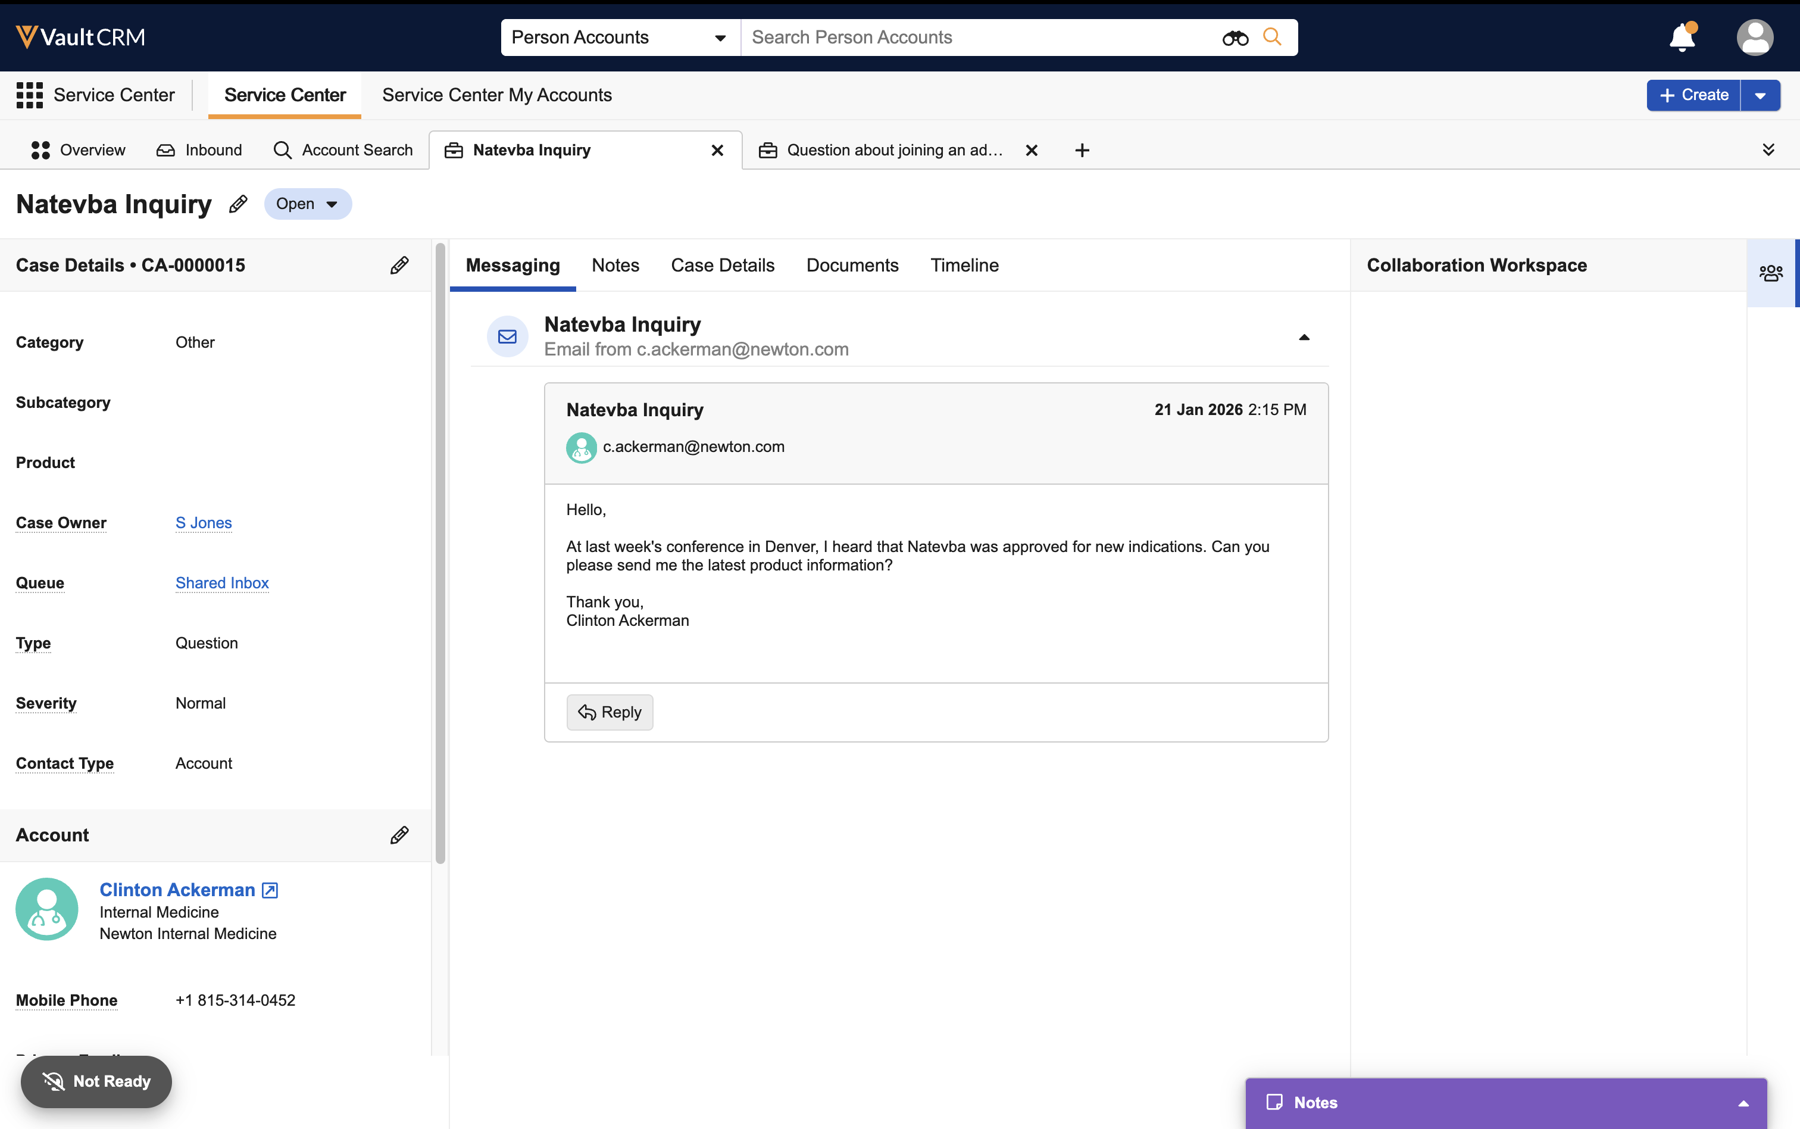Collapse the Natevba Inquiry email thread
Image resolution: width=1800 pixels, height=1129 pixels.
(x=1304, y=338)
